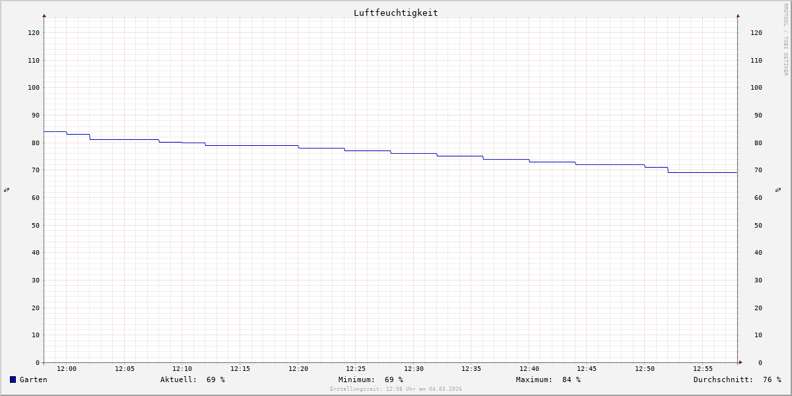
Task: Click the 120 label on the left y-axis
Action: coord(34,33)
